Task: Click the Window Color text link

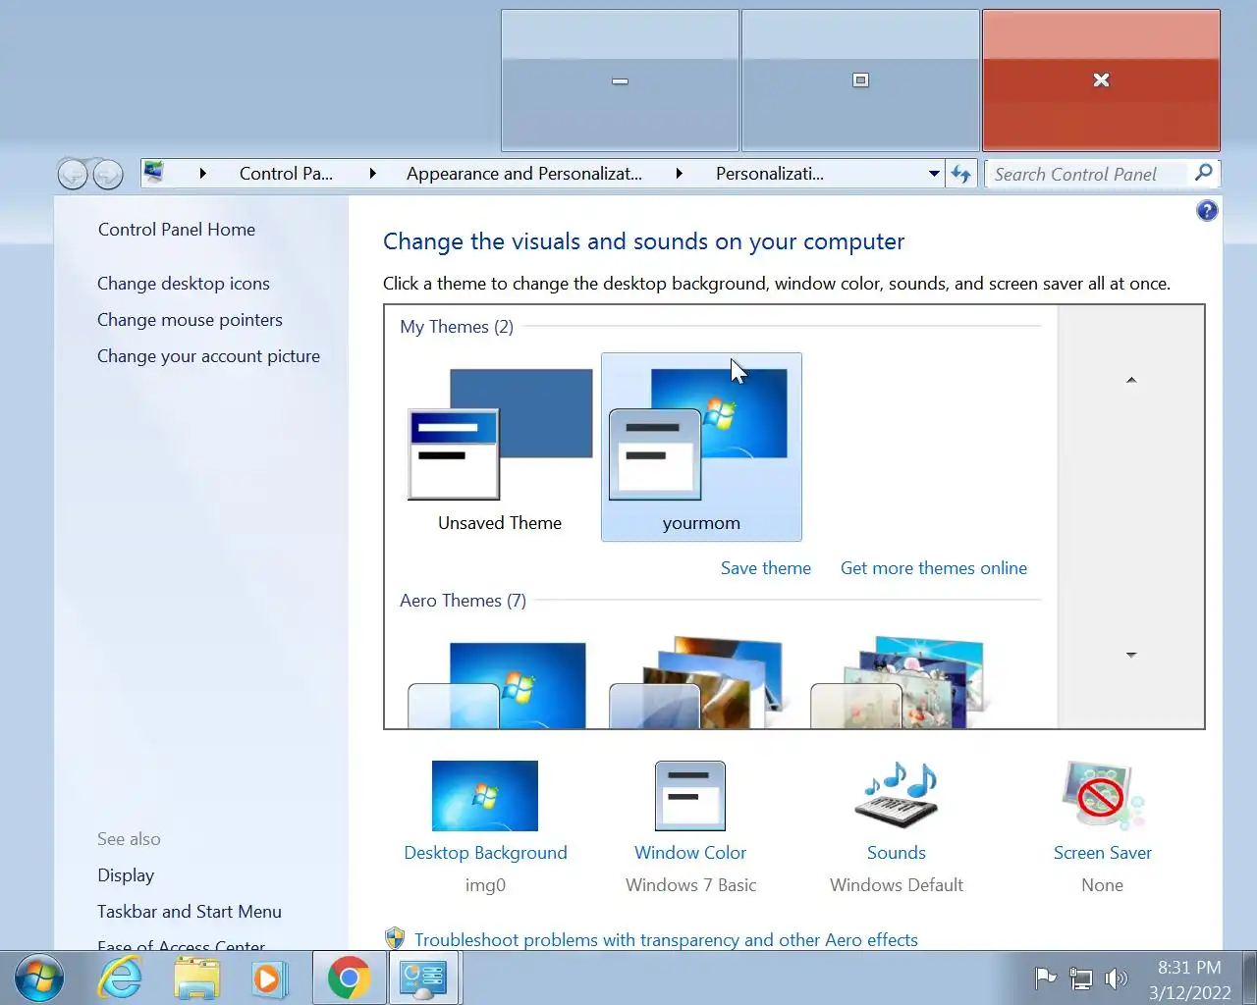Action: 690,853
